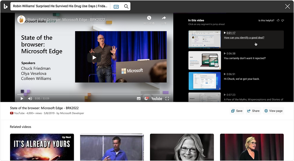Viewport: 294px width, 161px height.
Task: Open related video with woman on red stage
Action: [x=252, y=147]
